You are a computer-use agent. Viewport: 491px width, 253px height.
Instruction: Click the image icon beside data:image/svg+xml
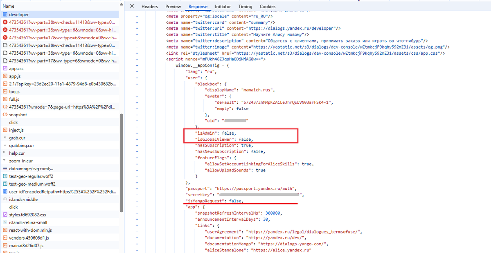[5, 169]
